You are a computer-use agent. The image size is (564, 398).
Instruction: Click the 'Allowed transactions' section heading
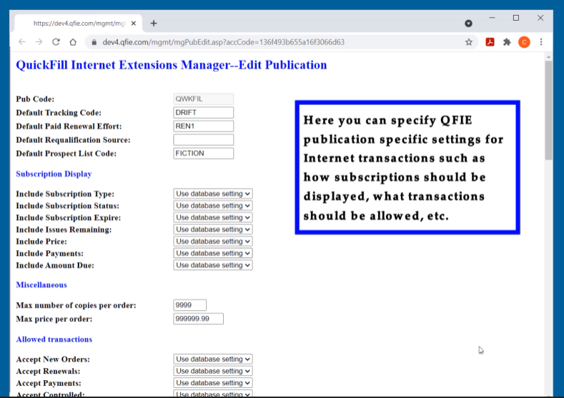tap(54, 339)
